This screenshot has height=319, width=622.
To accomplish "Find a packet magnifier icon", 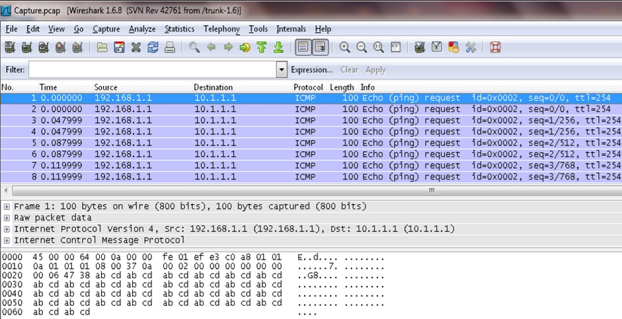I will coord(194,48).
